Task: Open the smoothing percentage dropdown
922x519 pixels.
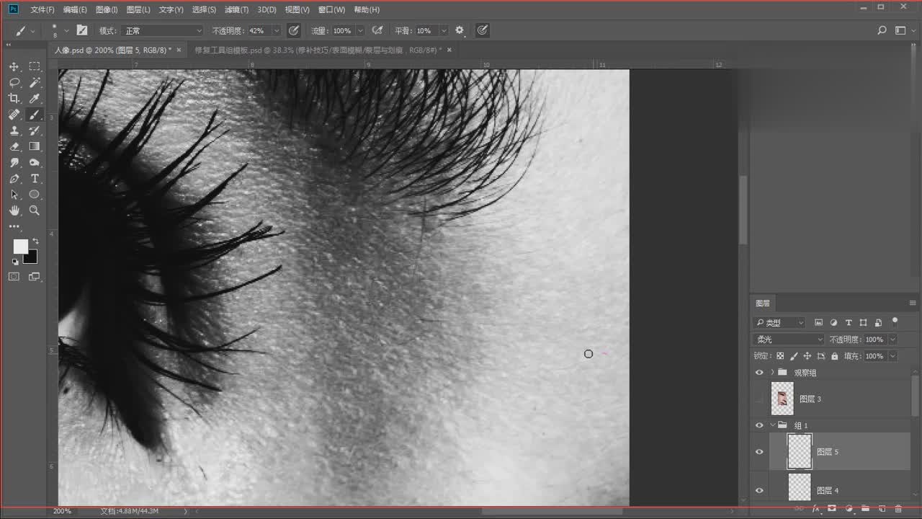Action: tap(443, 31)
